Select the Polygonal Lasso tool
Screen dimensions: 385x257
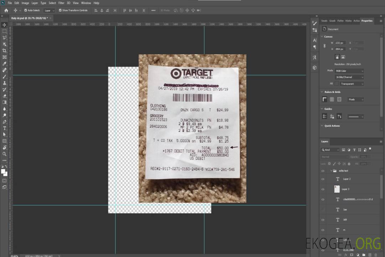pos(4,37)
